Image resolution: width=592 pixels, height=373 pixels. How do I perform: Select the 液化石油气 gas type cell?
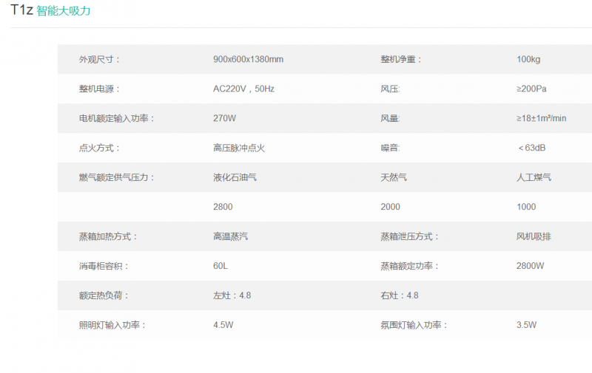pos(235,177)
